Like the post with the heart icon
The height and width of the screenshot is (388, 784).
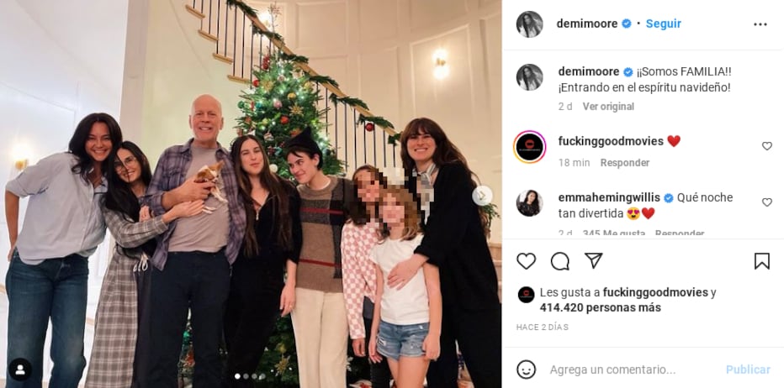[527, 261]
